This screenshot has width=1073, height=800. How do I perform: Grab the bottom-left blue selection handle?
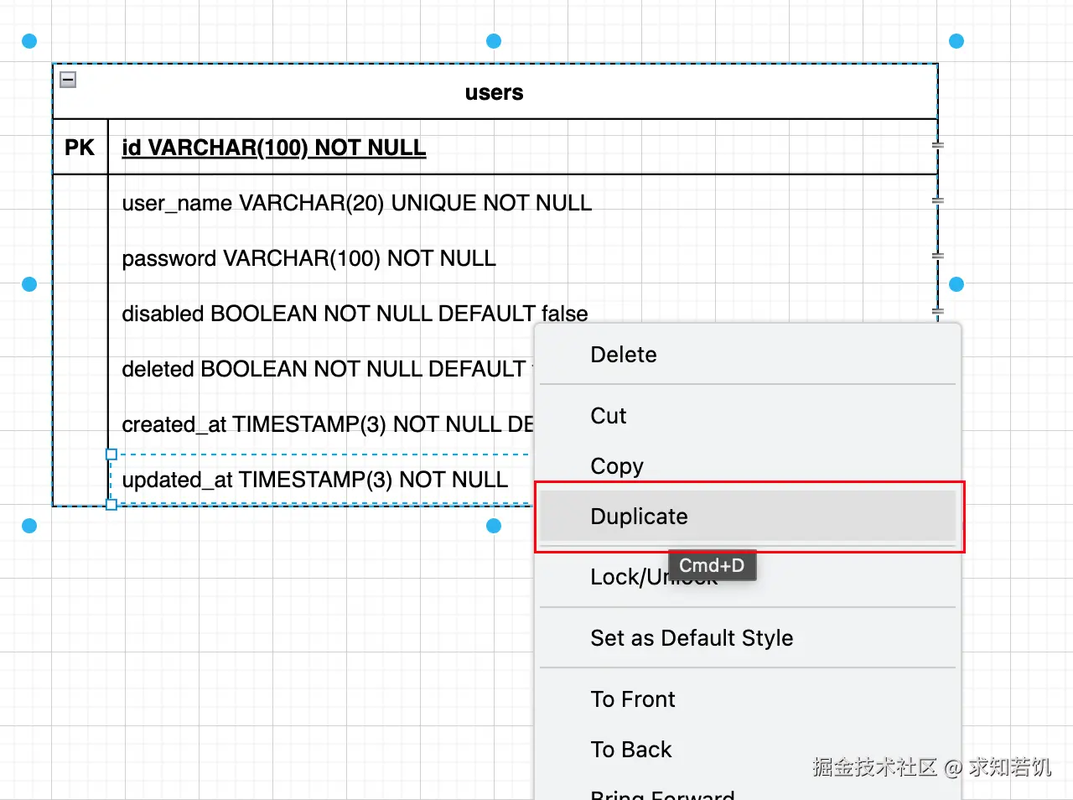tap(29, 526)
